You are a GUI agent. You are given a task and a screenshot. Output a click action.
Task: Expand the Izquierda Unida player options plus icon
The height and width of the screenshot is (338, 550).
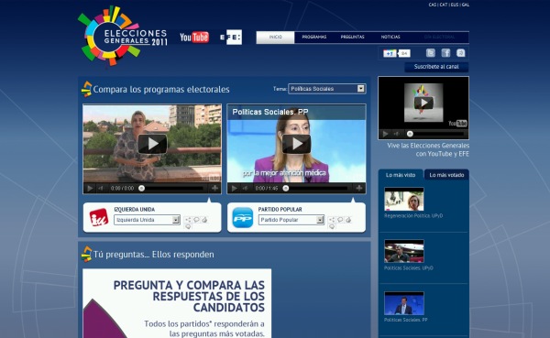click(214, 189)
